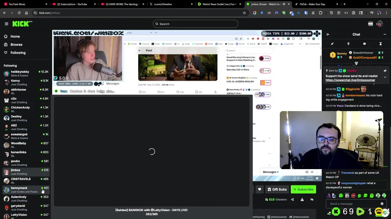Report stream with warning triangle icon
The height and width of the screenshot is (219, 391).
click(302, 200)
